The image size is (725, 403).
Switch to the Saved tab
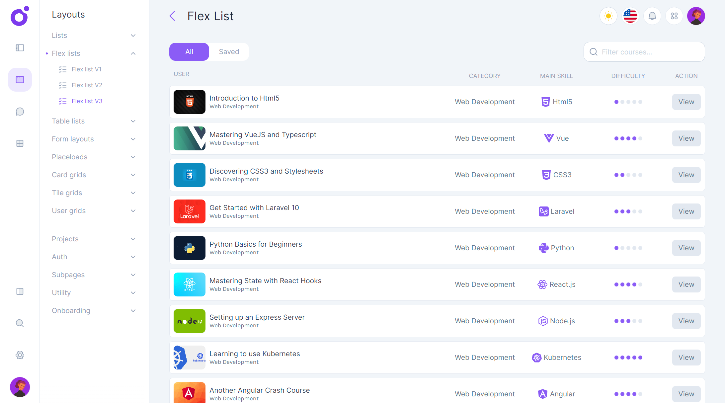click(x=229, y=51)
